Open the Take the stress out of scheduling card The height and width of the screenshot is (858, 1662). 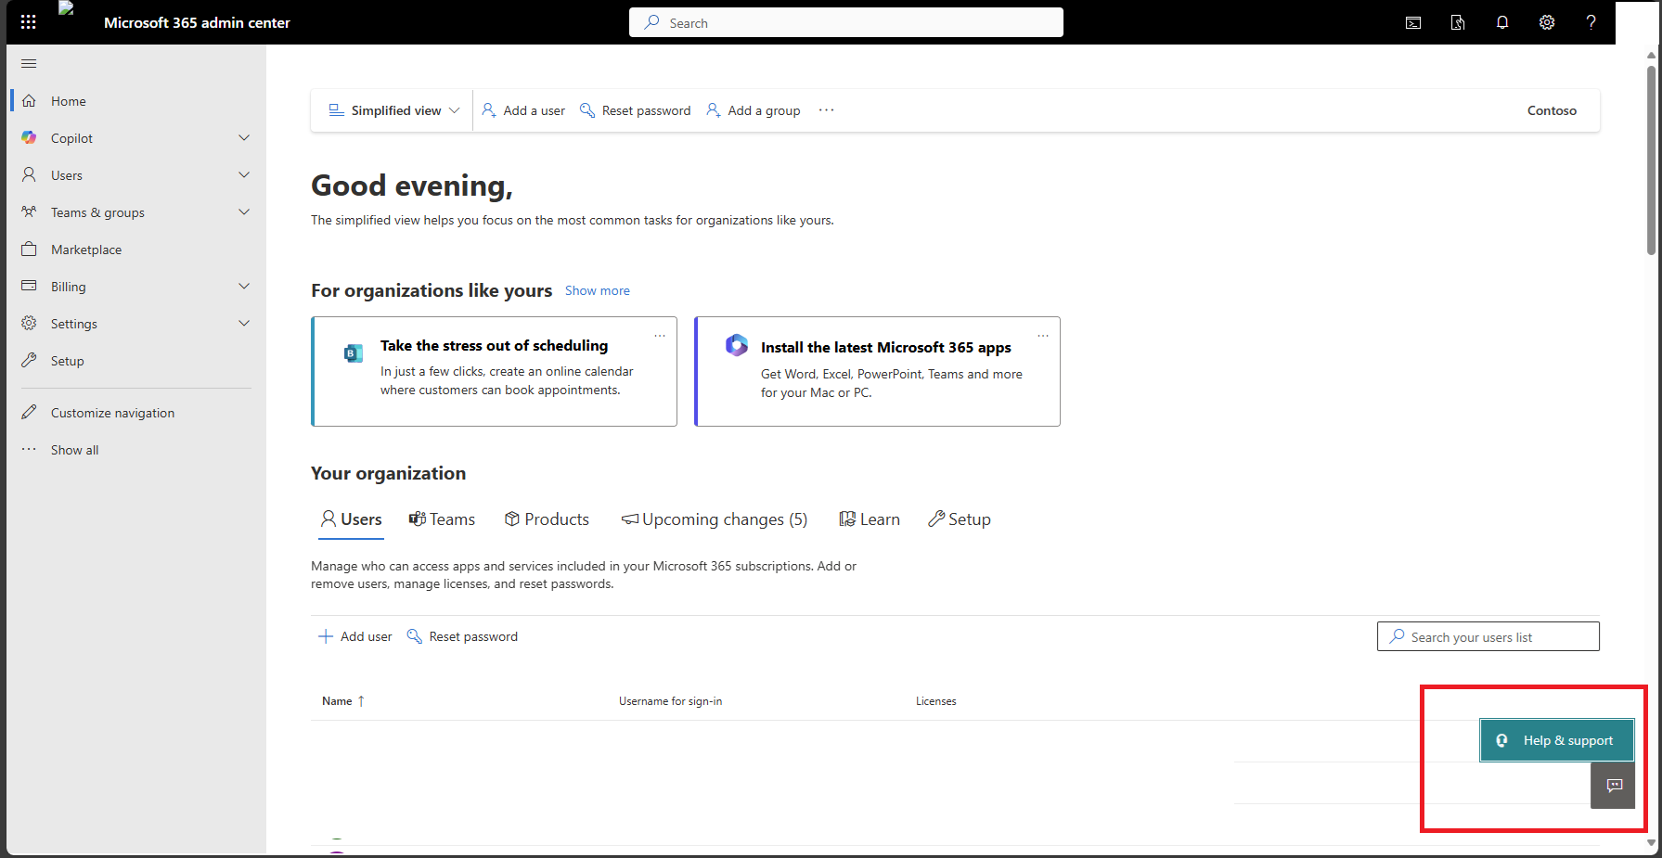[495, 371]
